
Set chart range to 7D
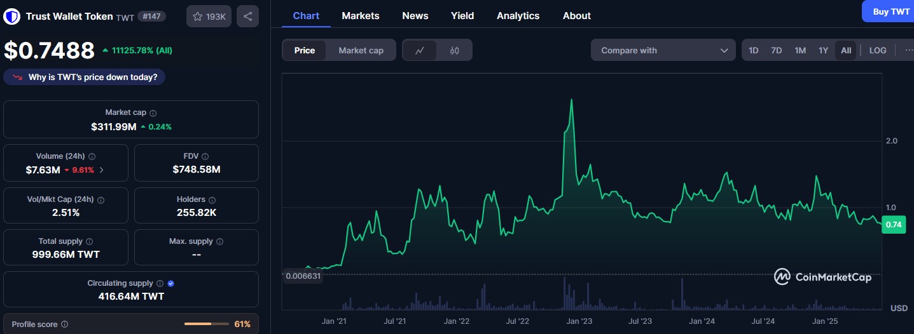776,50
